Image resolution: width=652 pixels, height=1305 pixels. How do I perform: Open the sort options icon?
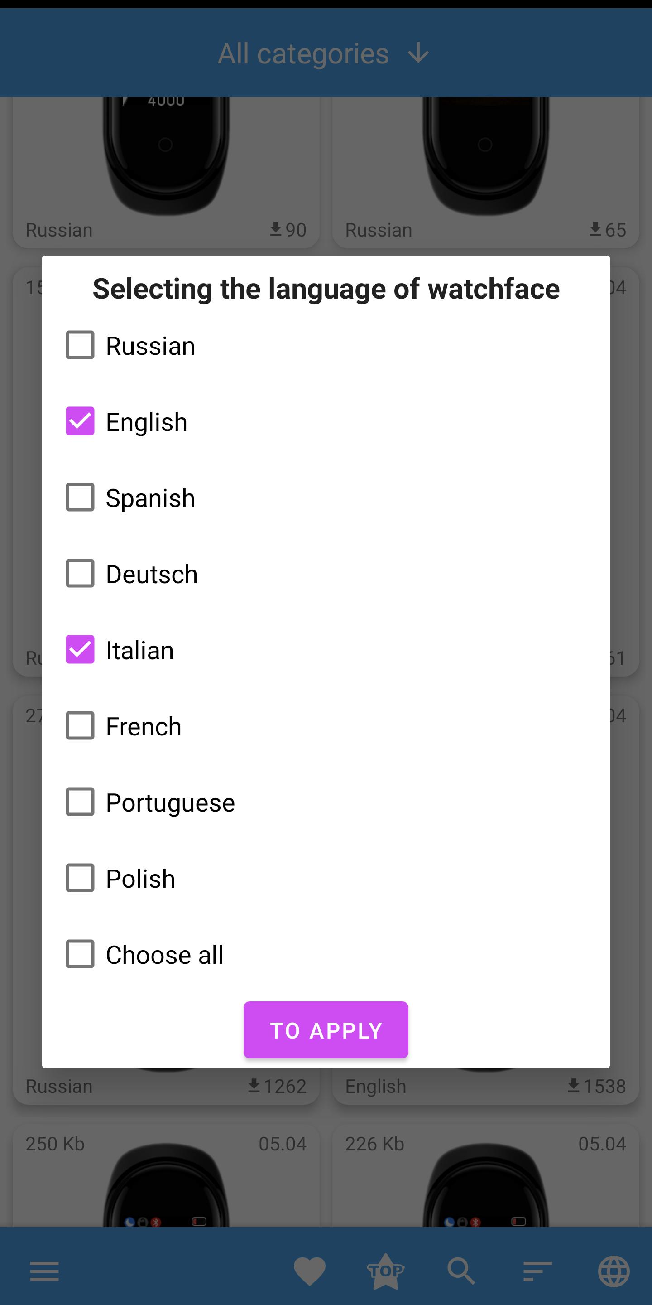click(x=537, y=1271)
